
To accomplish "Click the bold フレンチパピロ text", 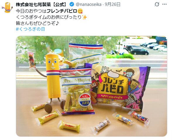I will (x=62, y=11).
